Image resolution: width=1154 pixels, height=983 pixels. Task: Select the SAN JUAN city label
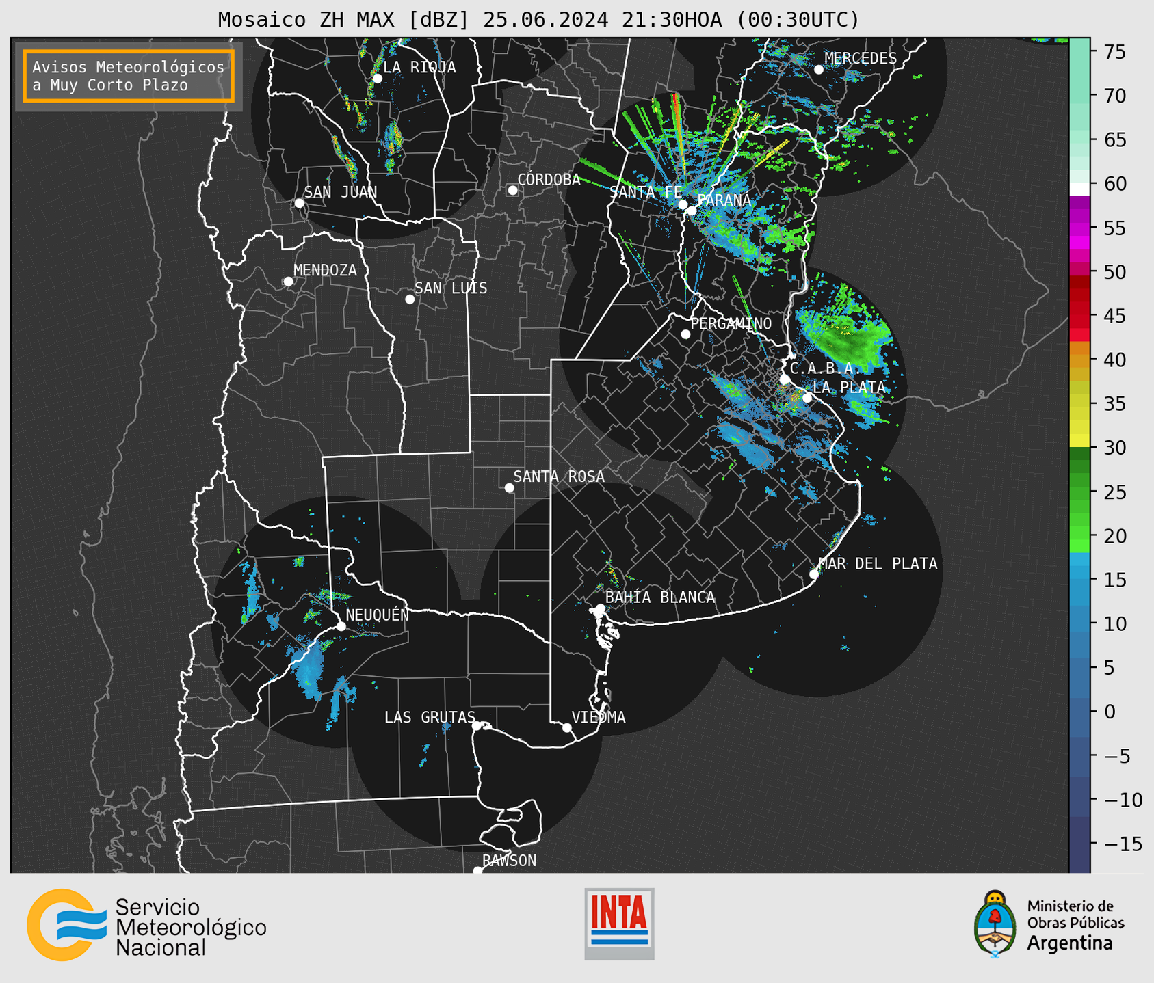point(340,192)
